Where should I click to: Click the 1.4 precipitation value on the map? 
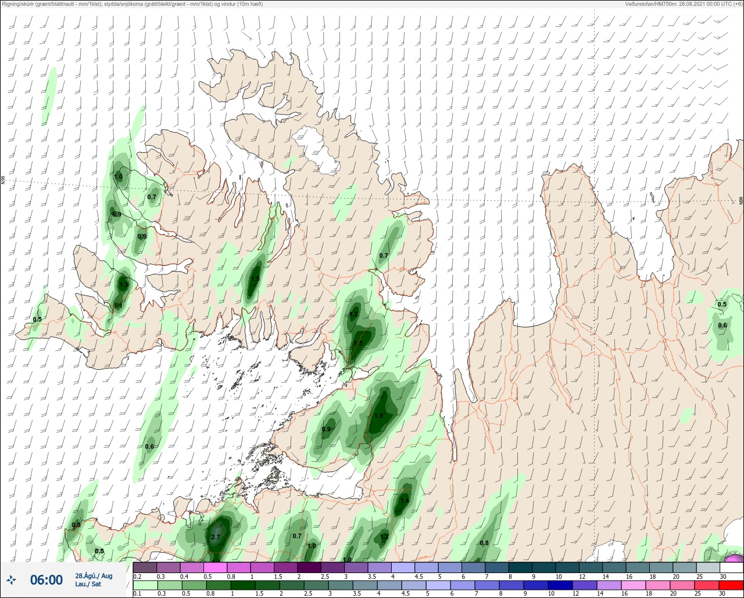tap(405, 500)
